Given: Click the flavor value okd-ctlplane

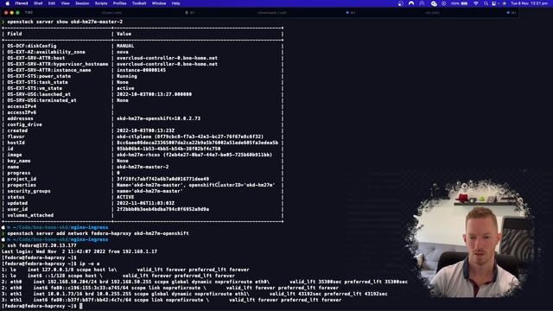Looking at the screenshot, I should tap(190, 136).
